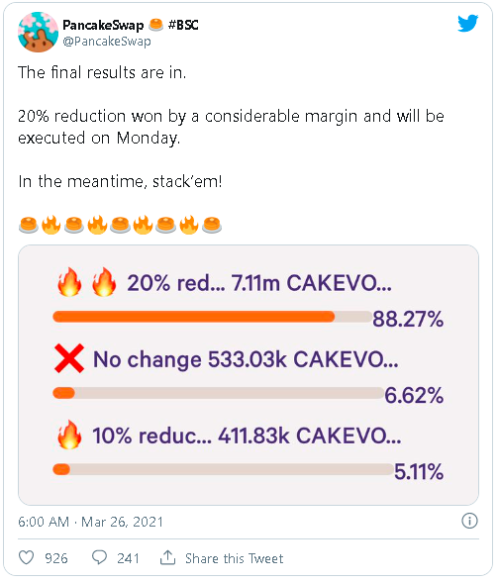
Task: Click the 88.27% result bar
Action: [212, 317]
